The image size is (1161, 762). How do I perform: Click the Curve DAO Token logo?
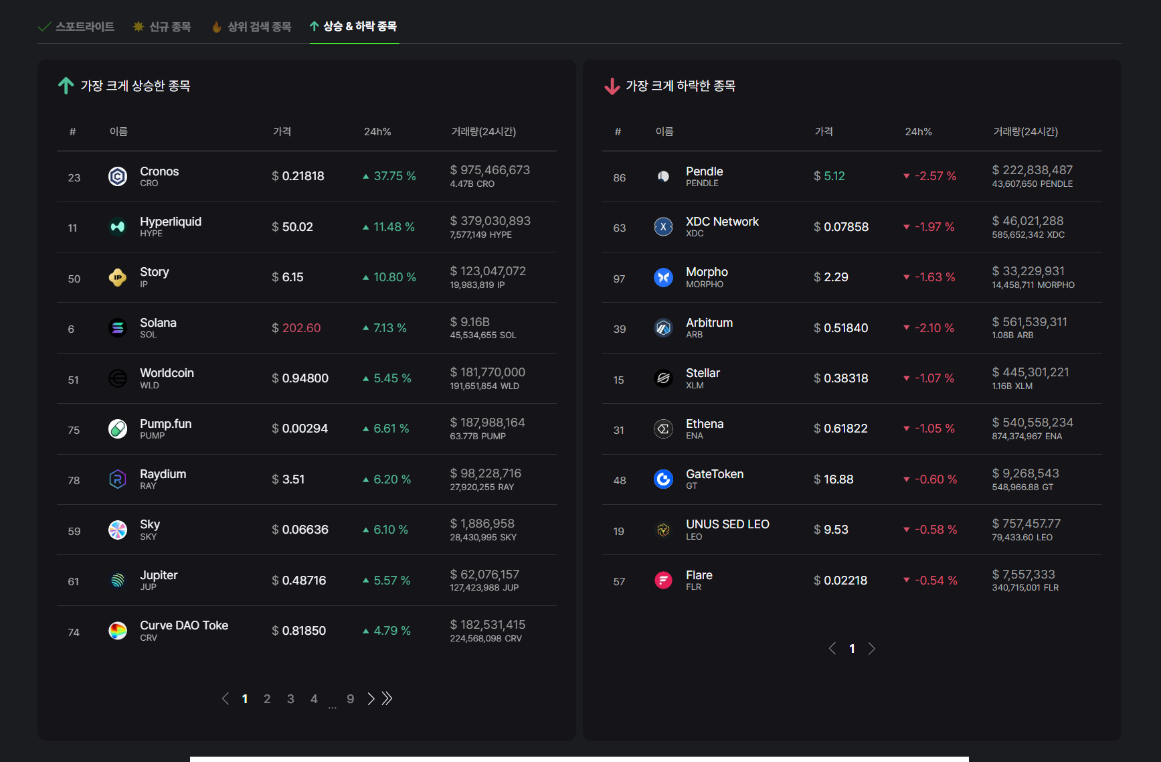pyautogui.click(x=118, y=631)
